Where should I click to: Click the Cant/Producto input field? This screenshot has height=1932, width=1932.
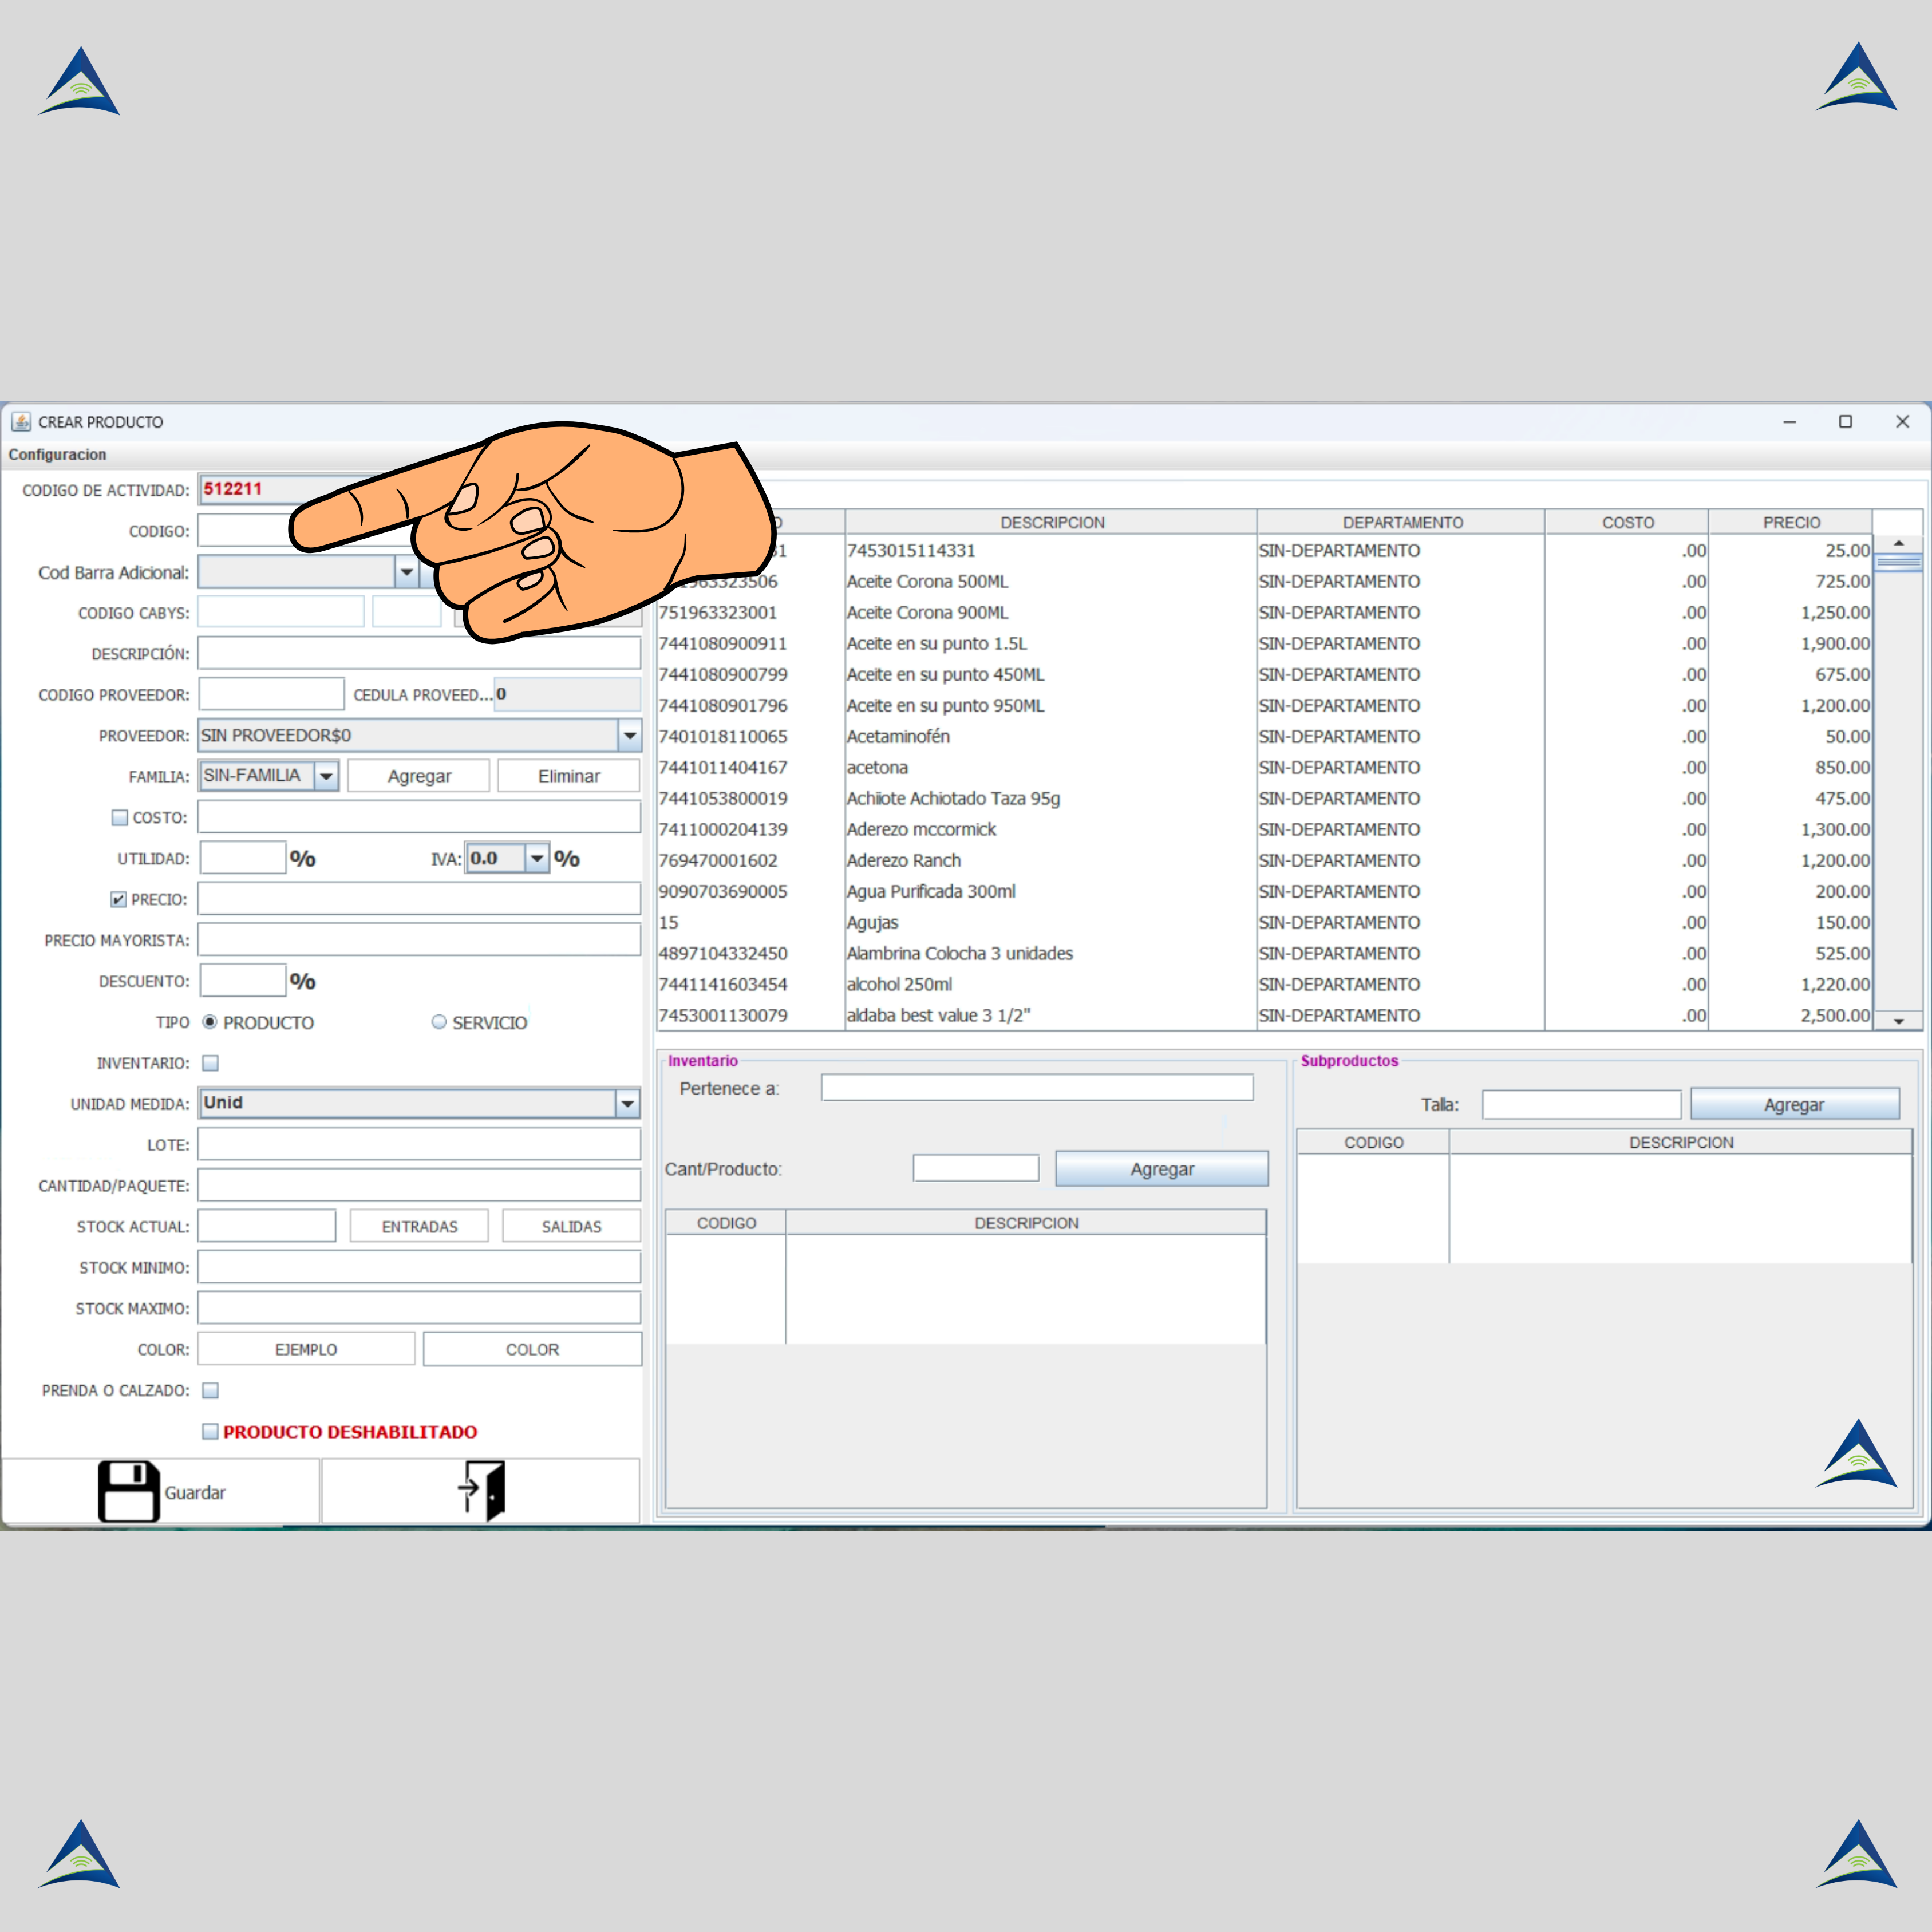(976, 1168)
